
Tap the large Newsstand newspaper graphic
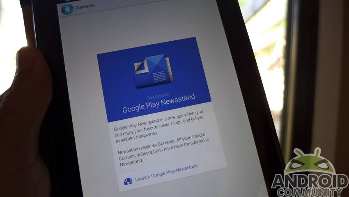(153, 71)
